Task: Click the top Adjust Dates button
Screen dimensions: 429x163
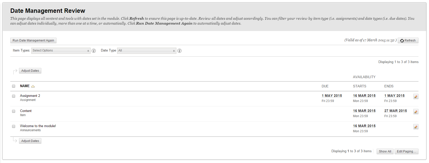Action: (30, 70)
